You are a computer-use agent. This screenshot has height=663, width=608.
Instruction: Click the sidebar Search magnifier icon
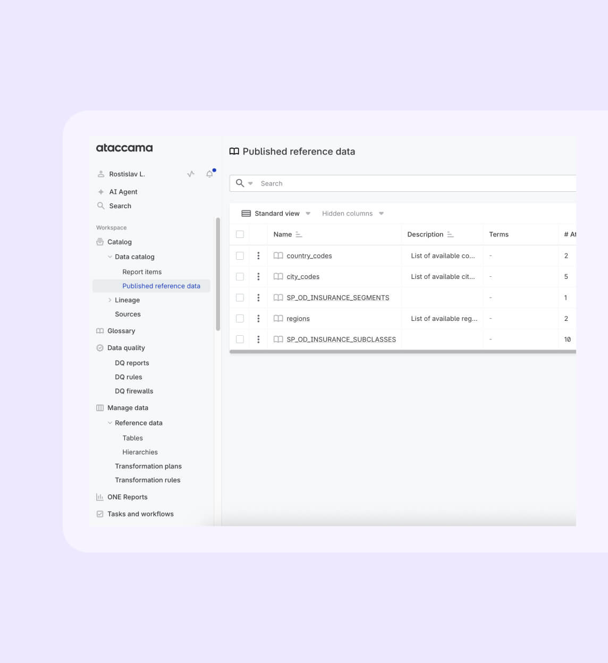[101, 206]
